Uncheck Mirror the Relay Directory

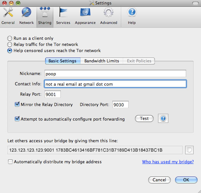click(x=17, y=105)
